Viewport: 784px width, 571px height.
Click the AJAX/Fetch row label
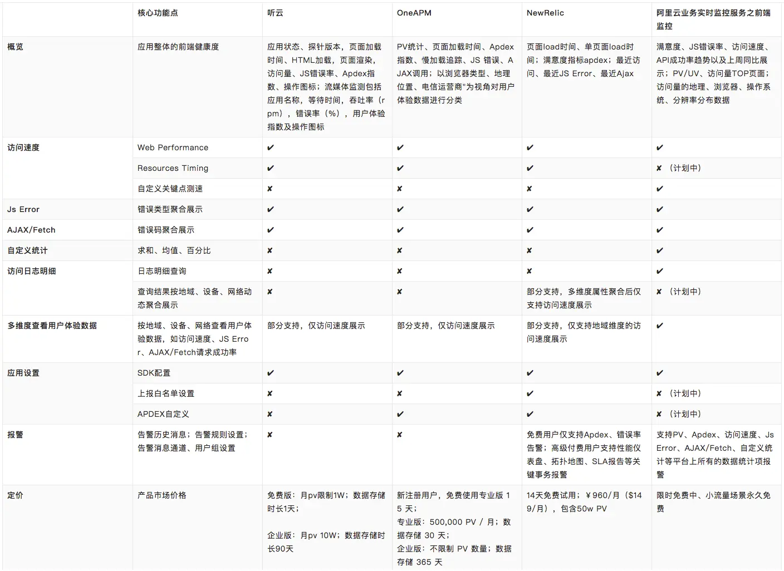[x=31, y=230]
